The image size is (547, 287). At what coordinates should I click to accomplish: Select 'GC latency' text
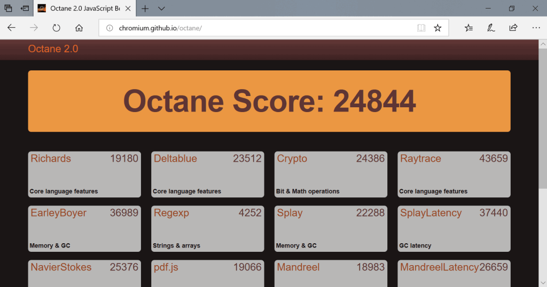pyautogui.click(x=415, y=245)
